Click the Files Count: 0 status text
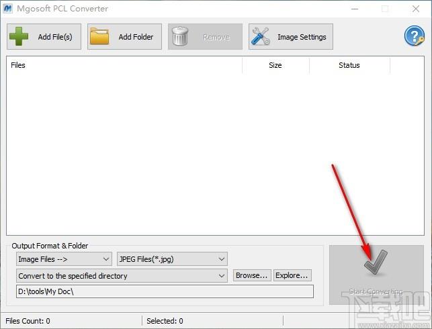The height and width of the screenshot is (329, 432). [x=28, y=321]
